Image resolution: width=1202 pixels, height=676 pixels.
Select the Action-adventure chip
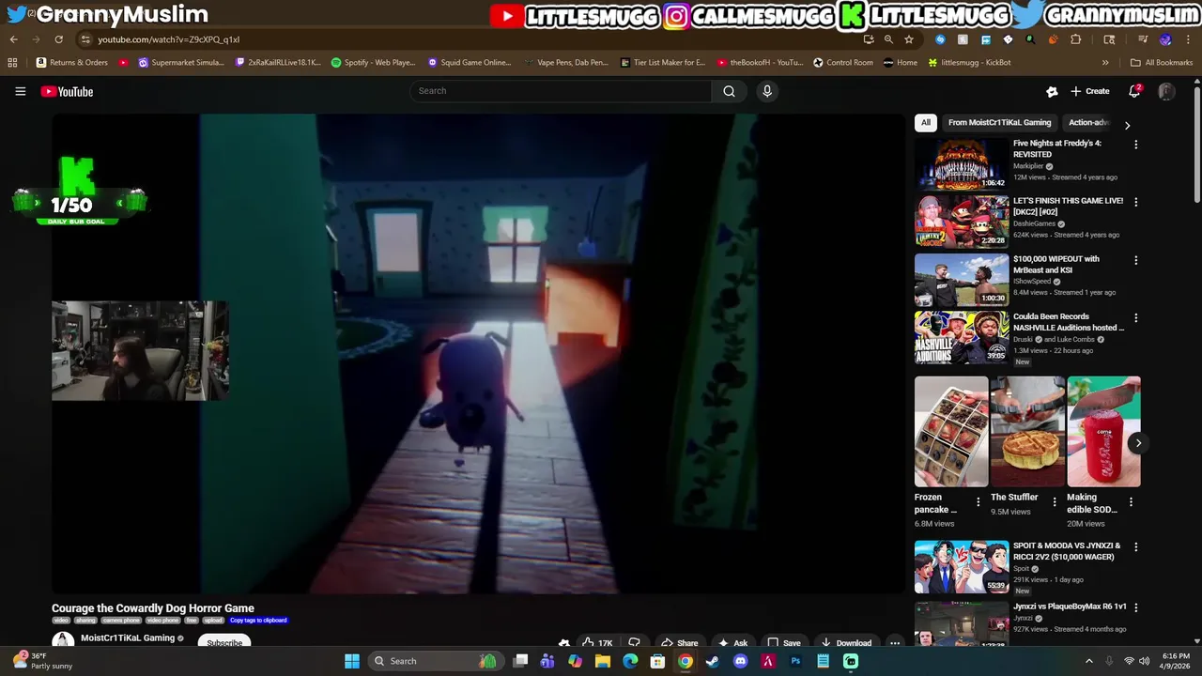point(1089,122)
